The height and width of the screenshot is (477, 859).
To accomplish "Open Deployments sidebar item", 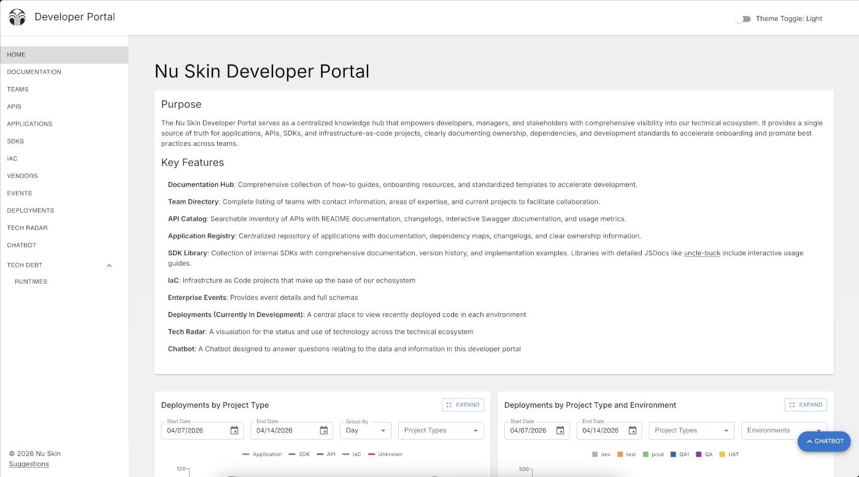I will point(64,210).
